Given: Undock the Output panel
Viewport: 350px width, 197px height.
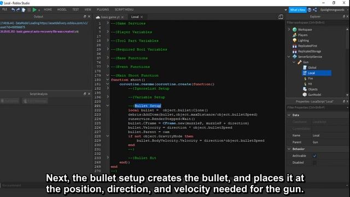Looking at the screenshot, I should 85,16.
